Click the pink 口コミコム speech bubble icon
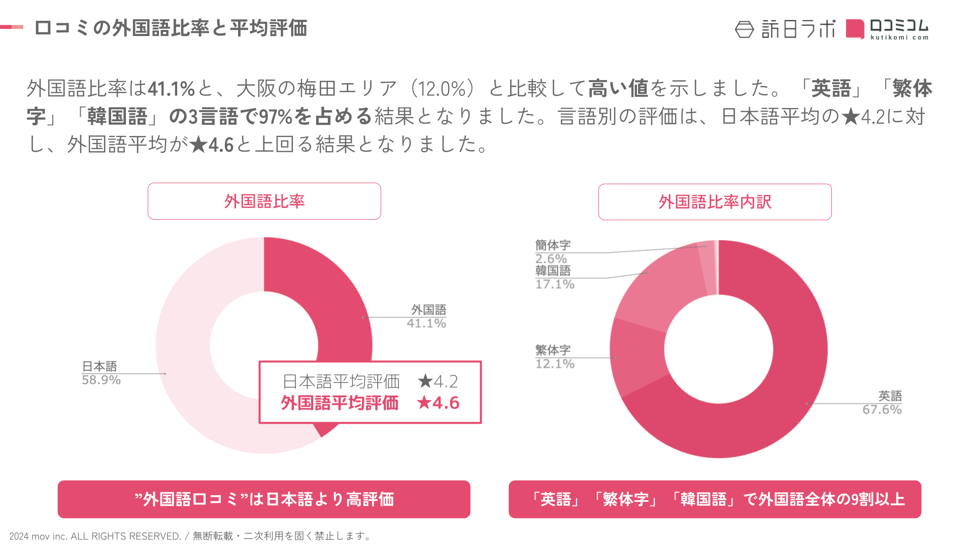This screenshot has width=974, height=548. (x=855, y=29)
